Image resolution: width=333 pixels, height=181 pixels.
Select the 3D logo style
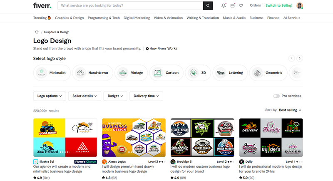[198, 73]
